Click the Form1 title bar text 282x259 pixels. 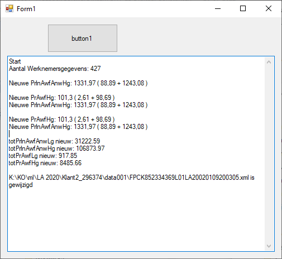26,9
